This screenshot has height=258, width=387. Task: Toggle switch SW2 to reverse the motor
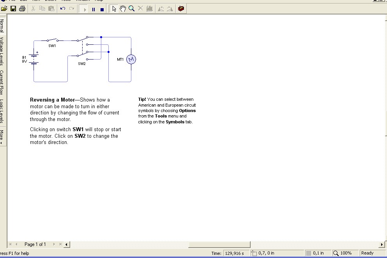[83, 48]
